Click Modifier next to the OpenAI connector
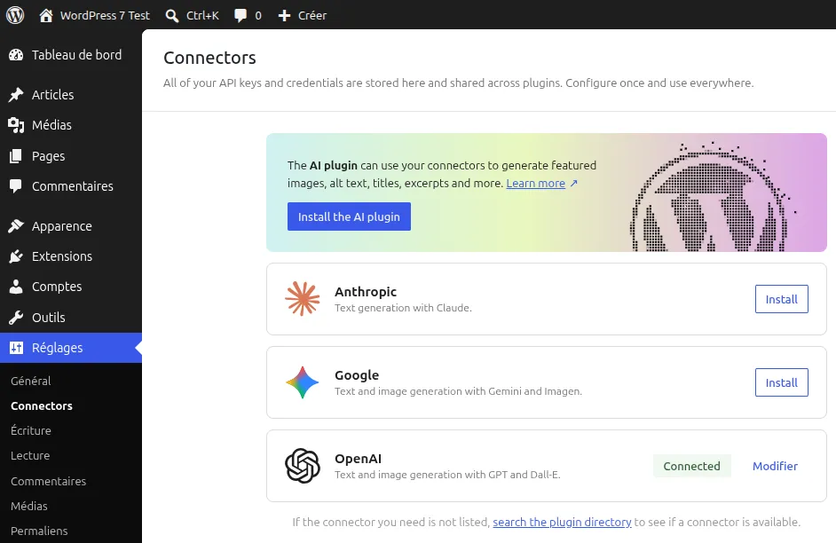Screen dimensions: 836x543 point(774,466)
